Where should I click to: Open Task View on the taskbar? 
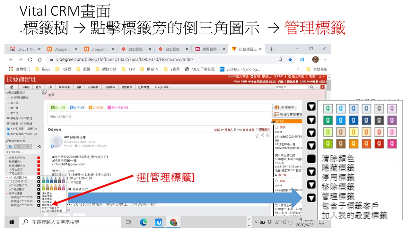pyautogui.click(x=128, y=222)
